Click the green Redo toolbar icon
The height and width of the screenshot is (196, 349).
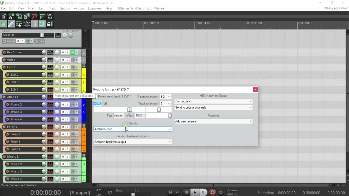pos(42,17)
